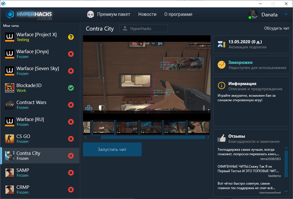
Task: Click the Мои читы heading
Action: [x=11, y=26]
